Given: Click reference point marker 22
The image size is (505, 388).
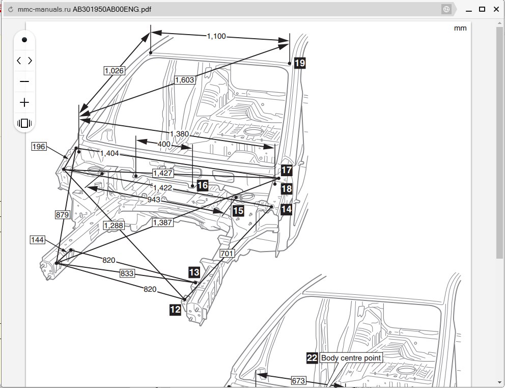Looking at the screenshot, I should 312,358.
